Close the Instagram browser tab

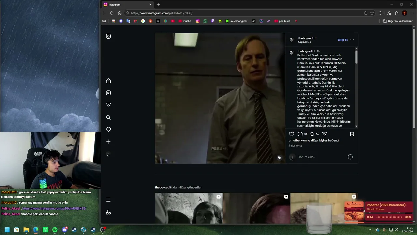(x=151, y=5)
